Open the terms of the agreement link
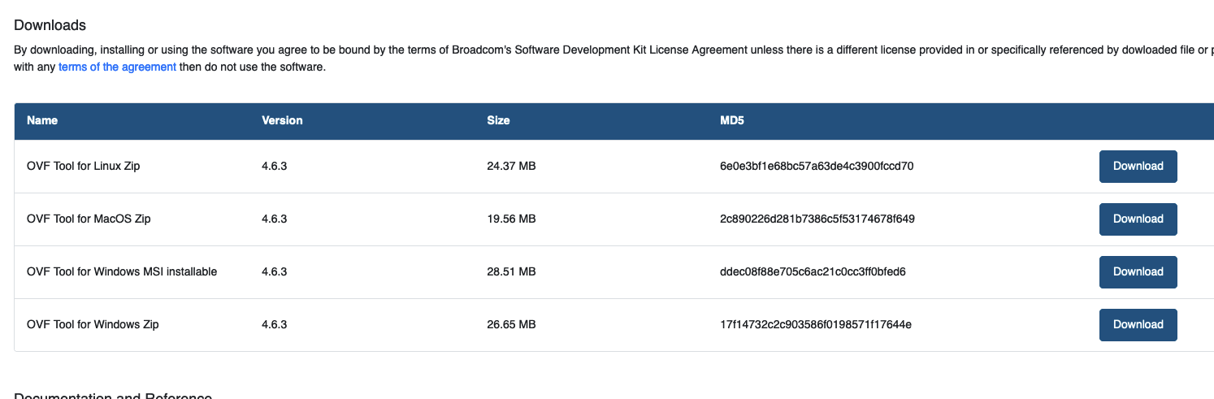 pyautogui.click(x=117, y=67)
